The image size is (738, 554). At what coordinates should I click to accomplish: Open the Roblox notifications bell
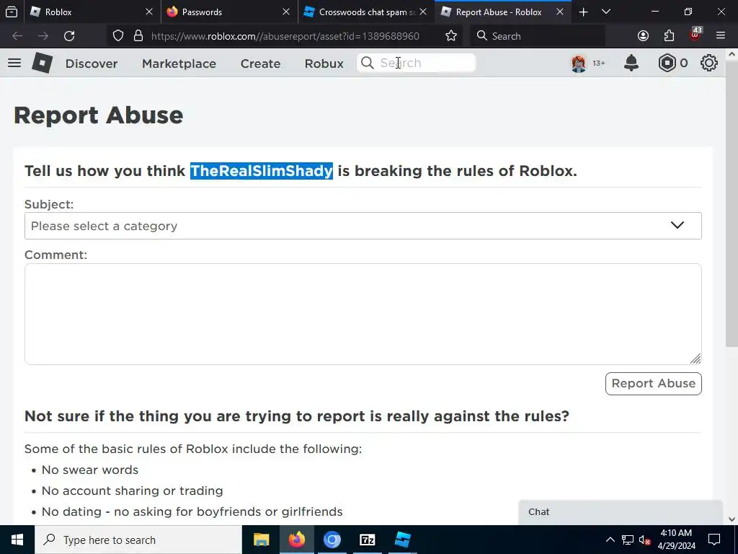(631, 63)
